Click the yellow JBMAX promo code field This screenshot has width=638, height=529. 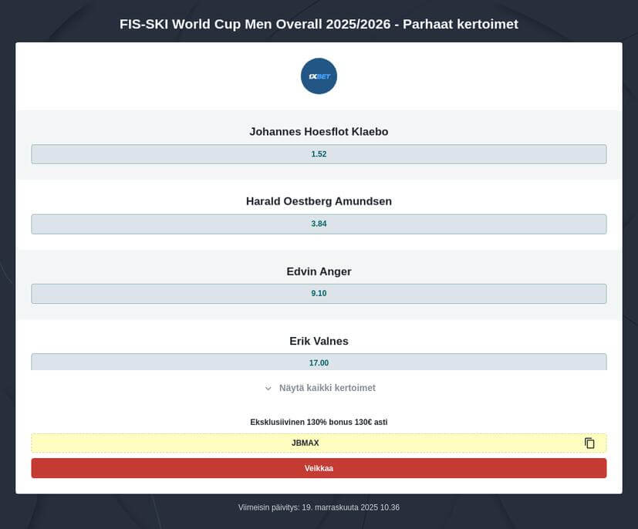[305, 443]
